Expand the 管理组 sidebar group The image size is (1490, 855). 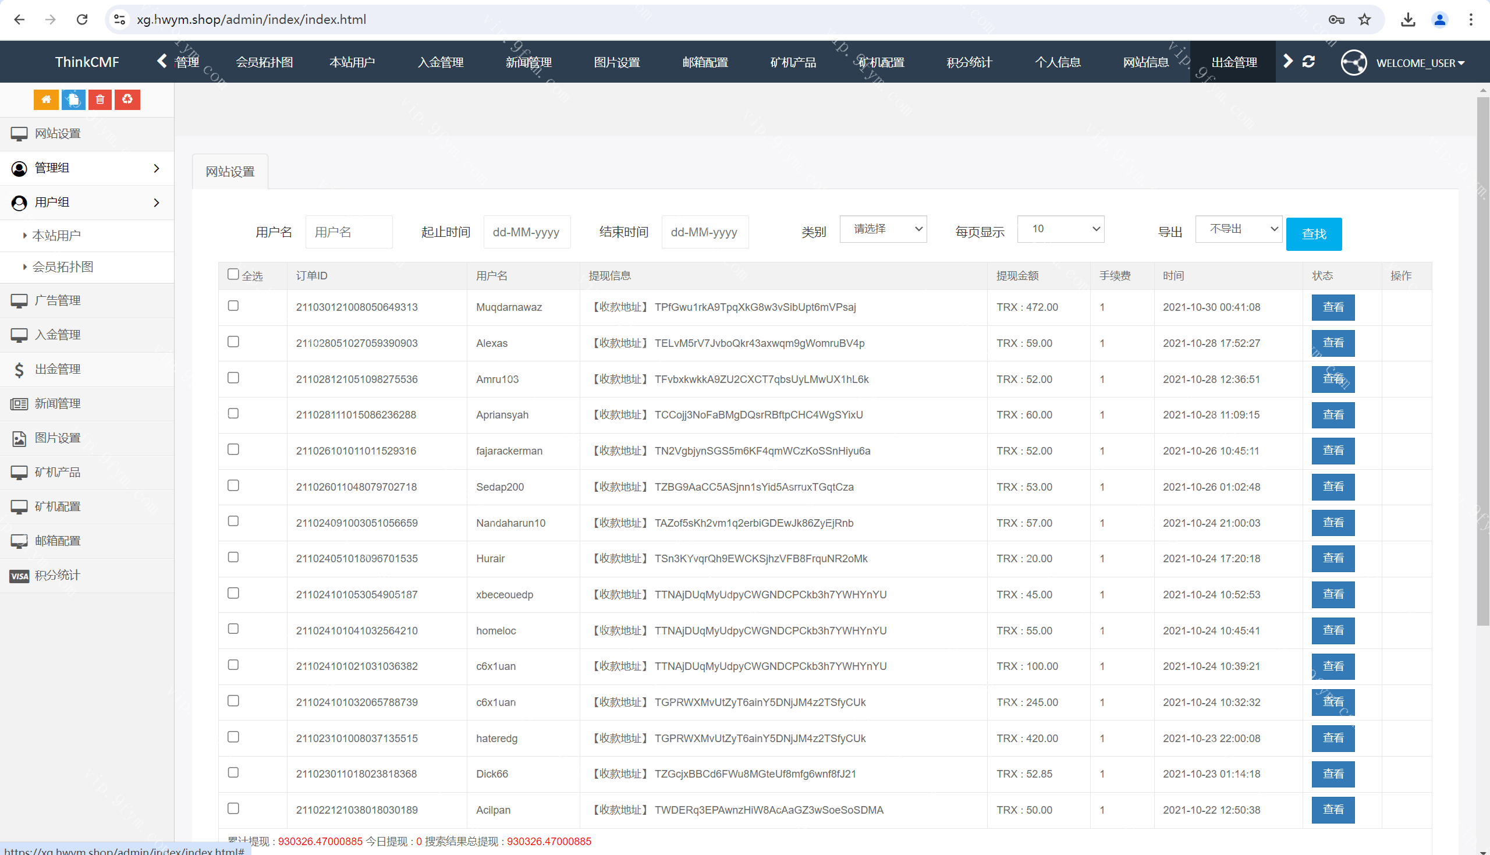(87, 168)
